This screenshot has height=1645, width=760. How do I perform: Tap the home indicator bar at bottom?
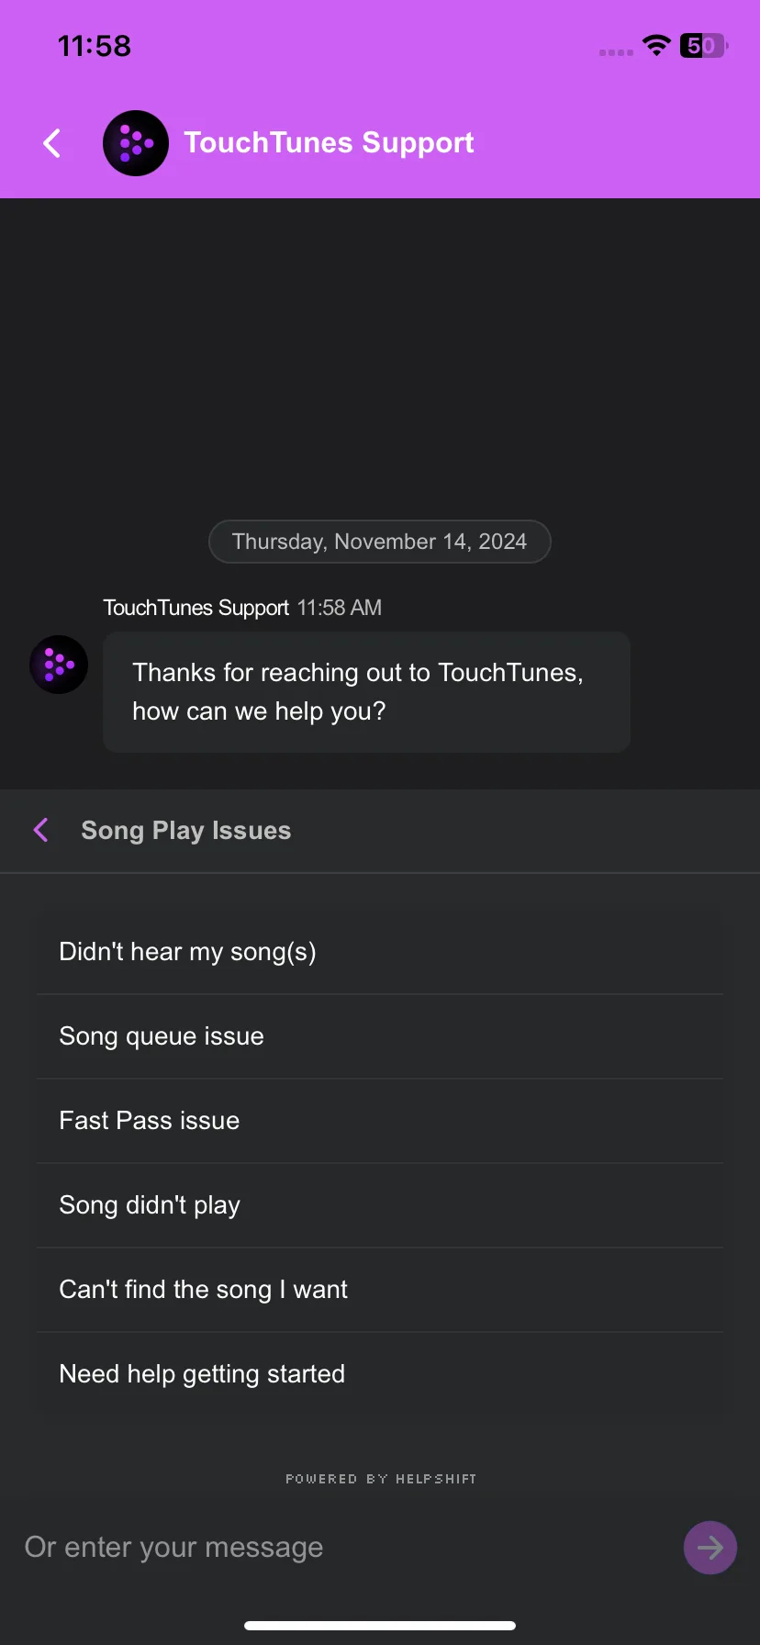point(380,1626)
